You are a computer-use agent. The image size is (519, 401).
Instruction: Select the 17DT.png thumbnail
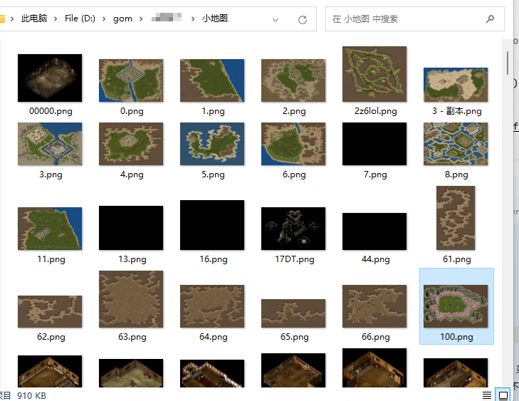(x=293, y=229)
